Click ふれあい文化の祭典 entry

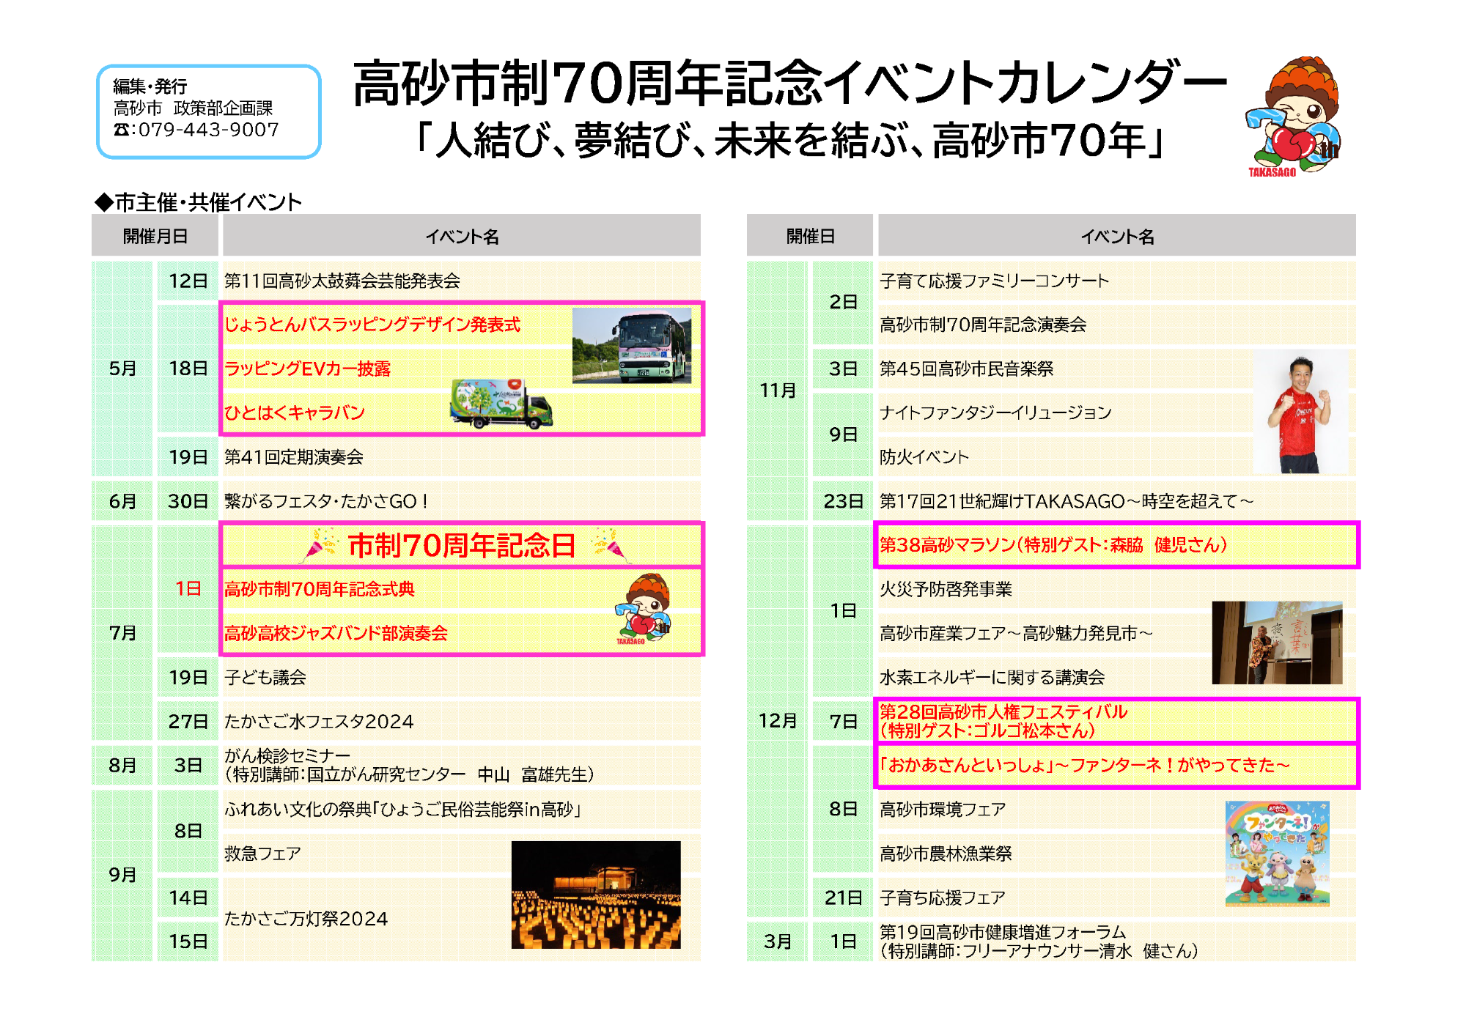click(x=403, y=810)
